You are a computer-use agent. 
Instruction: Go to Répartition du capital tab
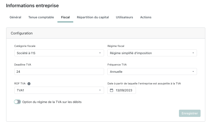click(93, 17)
